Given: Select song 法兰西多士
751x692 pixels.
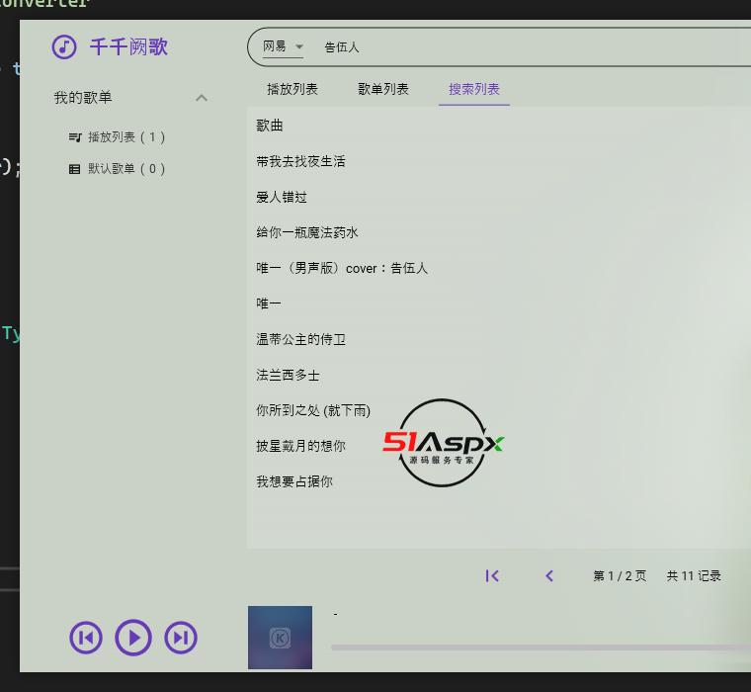Looking at the screenshot, I should [288, 376].
